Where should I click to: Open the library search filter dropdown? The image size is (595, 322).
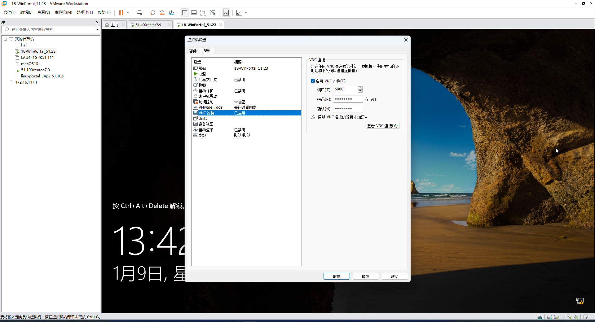tap(97, 30)
